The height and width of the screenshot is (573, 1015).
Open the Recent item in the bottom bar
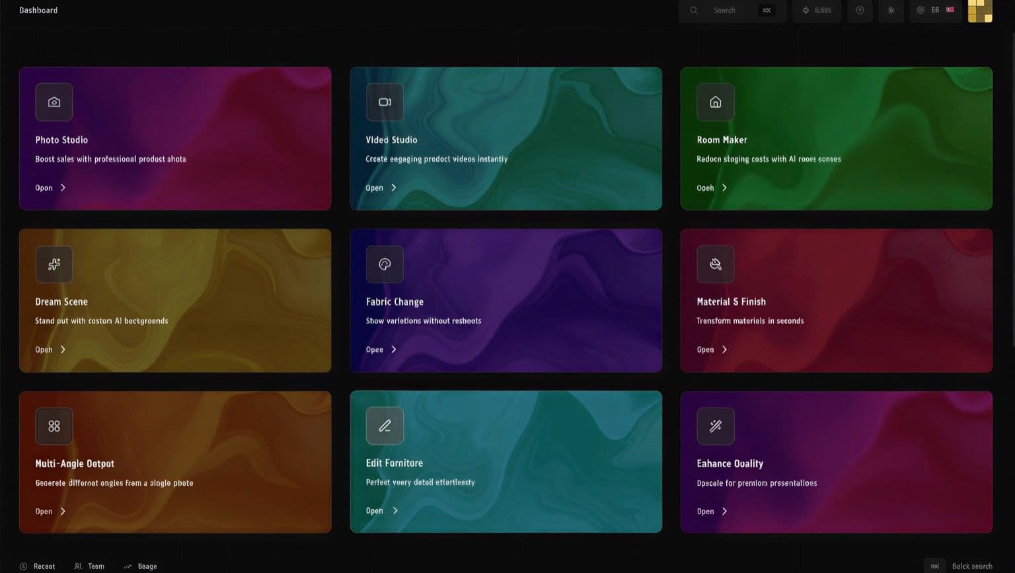click(38, 566)
